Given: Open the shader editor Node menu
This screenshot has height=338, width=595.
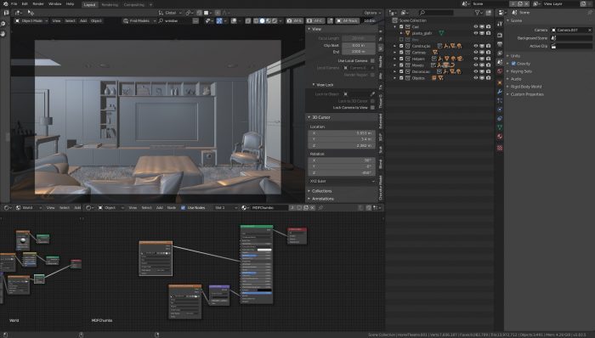Looking at the screenshot, I should 172,208.
